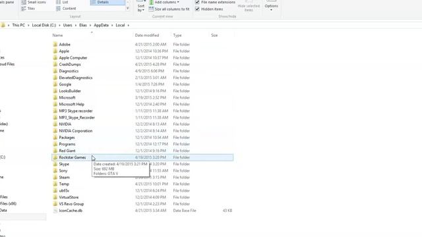The image size is (422, 237).
Task: Expand the arrow after Local Disk (C:)
Action: coord(60,25)
